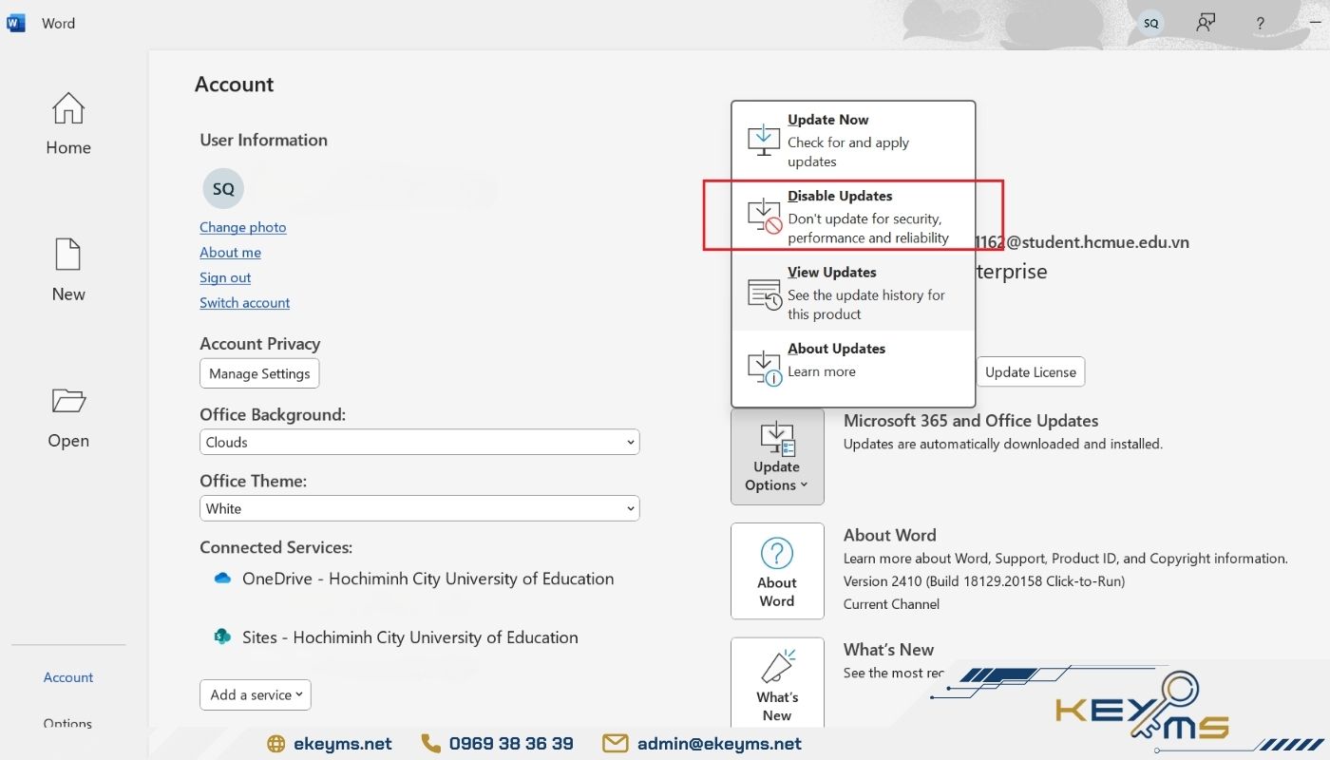1330x760 pixels.
Task: Click the Switch account link
Action: pos(244,302)
